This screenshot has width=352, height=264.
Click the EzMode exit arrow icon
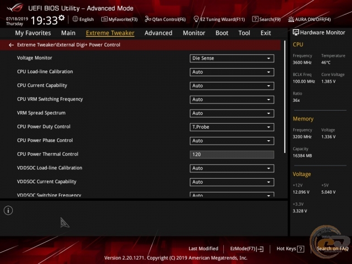pyautogui.click(x=260, y=249)
